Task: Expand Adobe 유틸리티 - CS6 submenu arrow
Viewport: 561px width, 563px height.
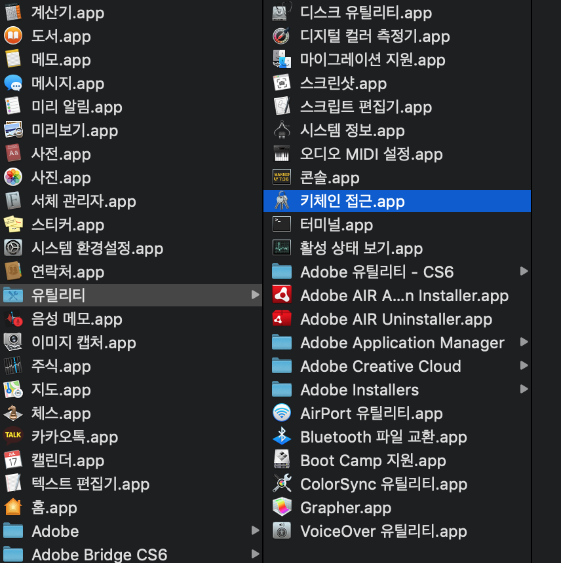Action: point(524,272)
